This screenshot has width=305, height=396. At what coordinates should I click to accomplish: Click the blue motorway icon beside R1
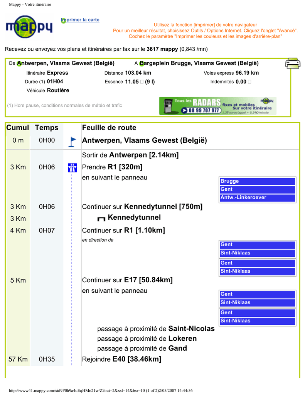pyautogui.click(x=72, y=168)
